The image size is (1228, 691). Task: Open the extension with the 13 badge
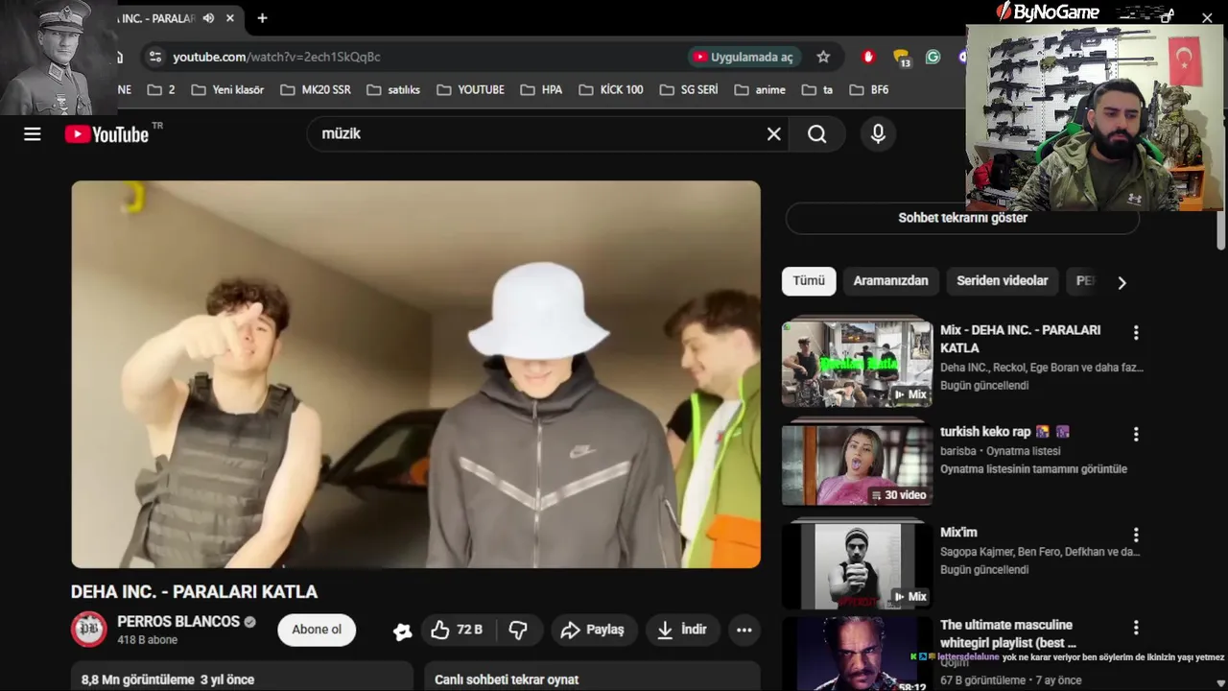tap(902, 58)
